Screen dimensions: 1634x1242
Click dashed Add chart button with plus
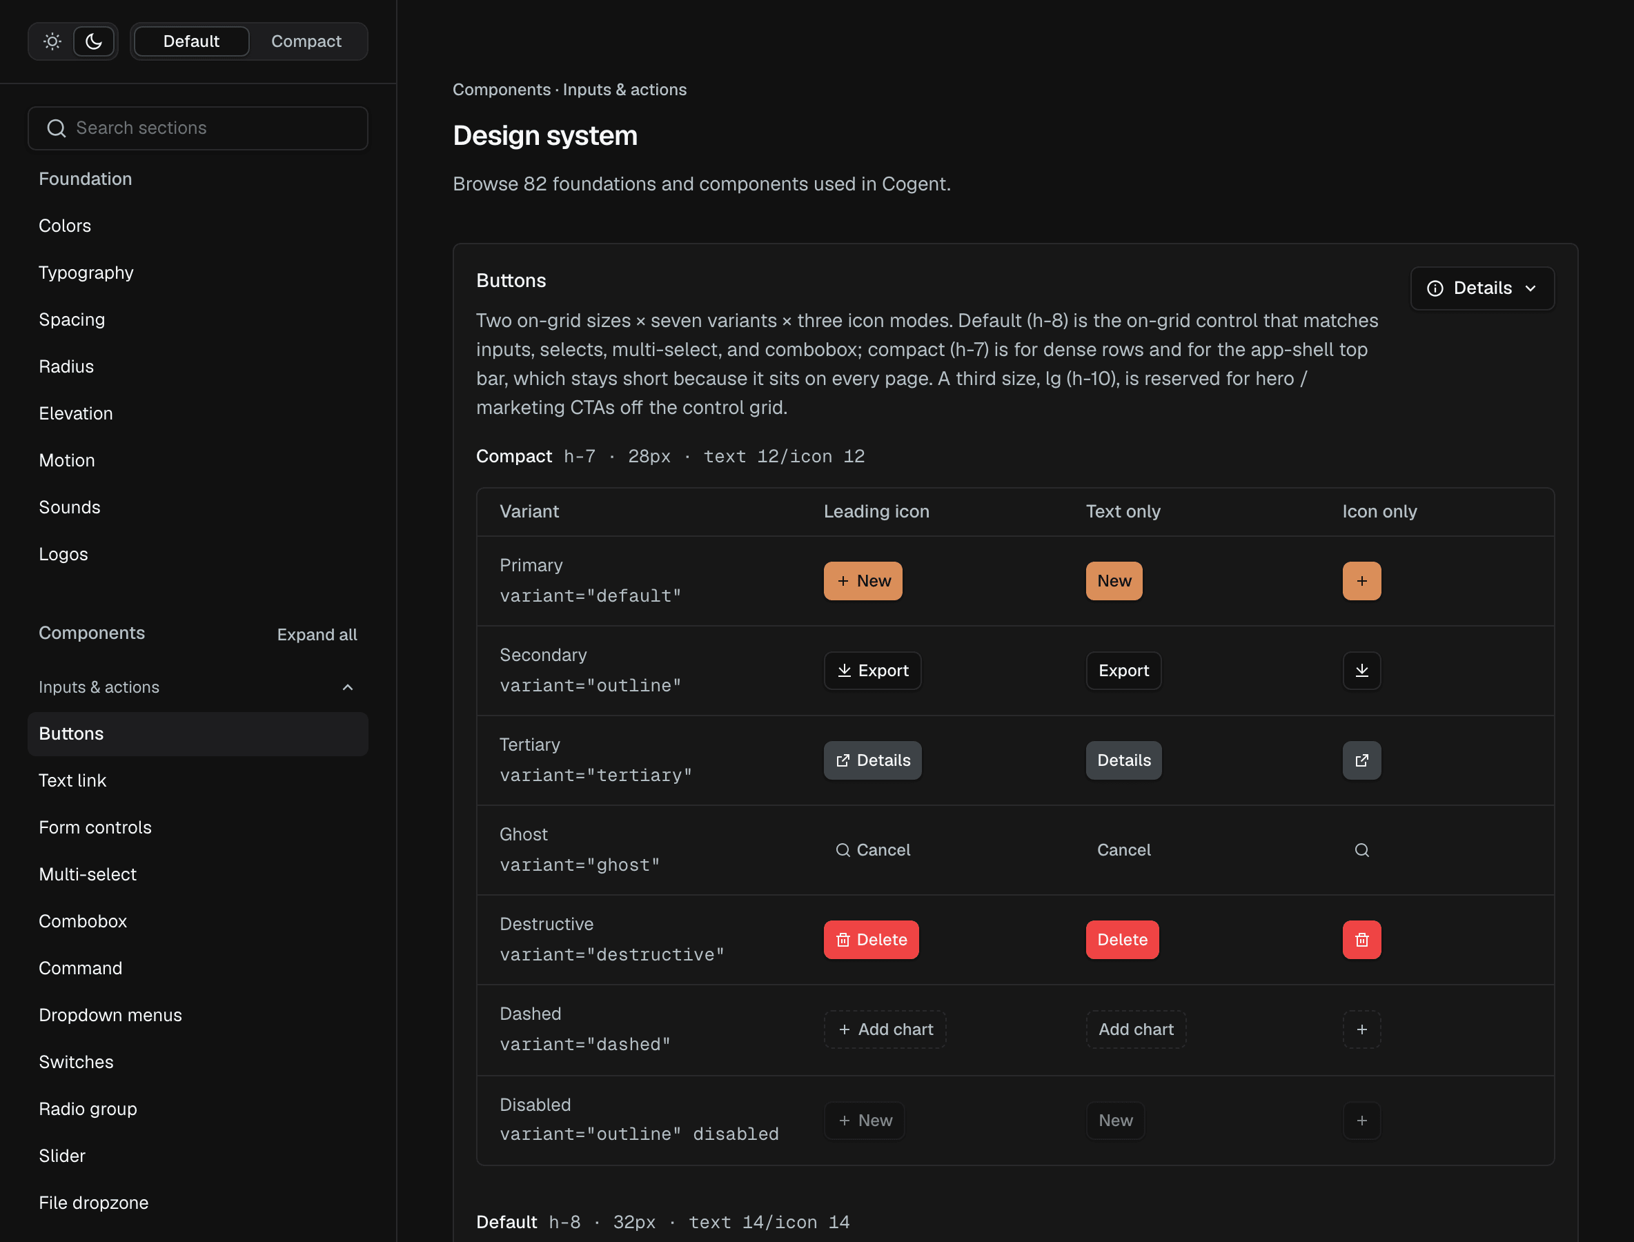point(885,1029)
